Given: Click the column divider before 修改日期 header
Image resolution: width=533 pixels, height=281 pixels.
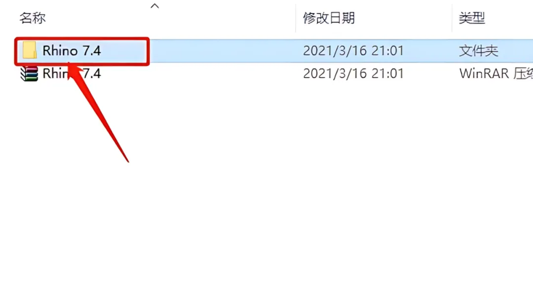Looking at the screenshot, I should pyautogui.click(x=296, y=18).
